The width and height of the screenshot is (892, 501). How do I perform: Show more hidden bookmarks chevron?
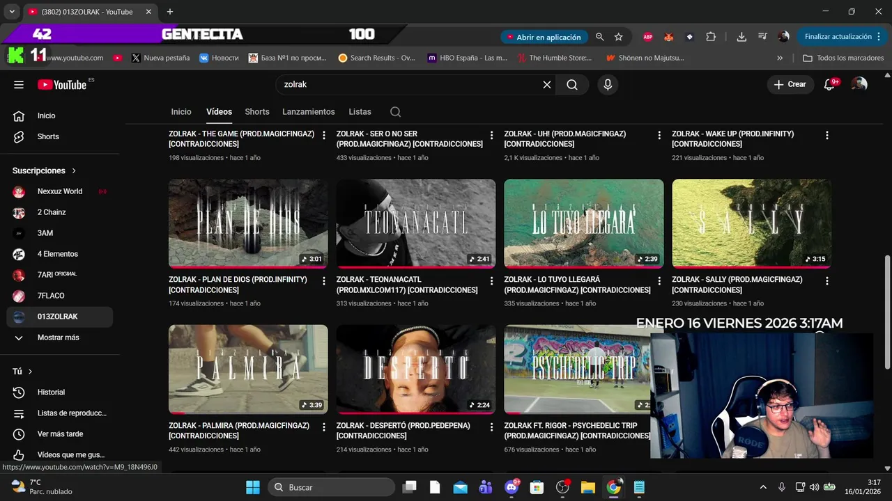click(x=780, y=58)
